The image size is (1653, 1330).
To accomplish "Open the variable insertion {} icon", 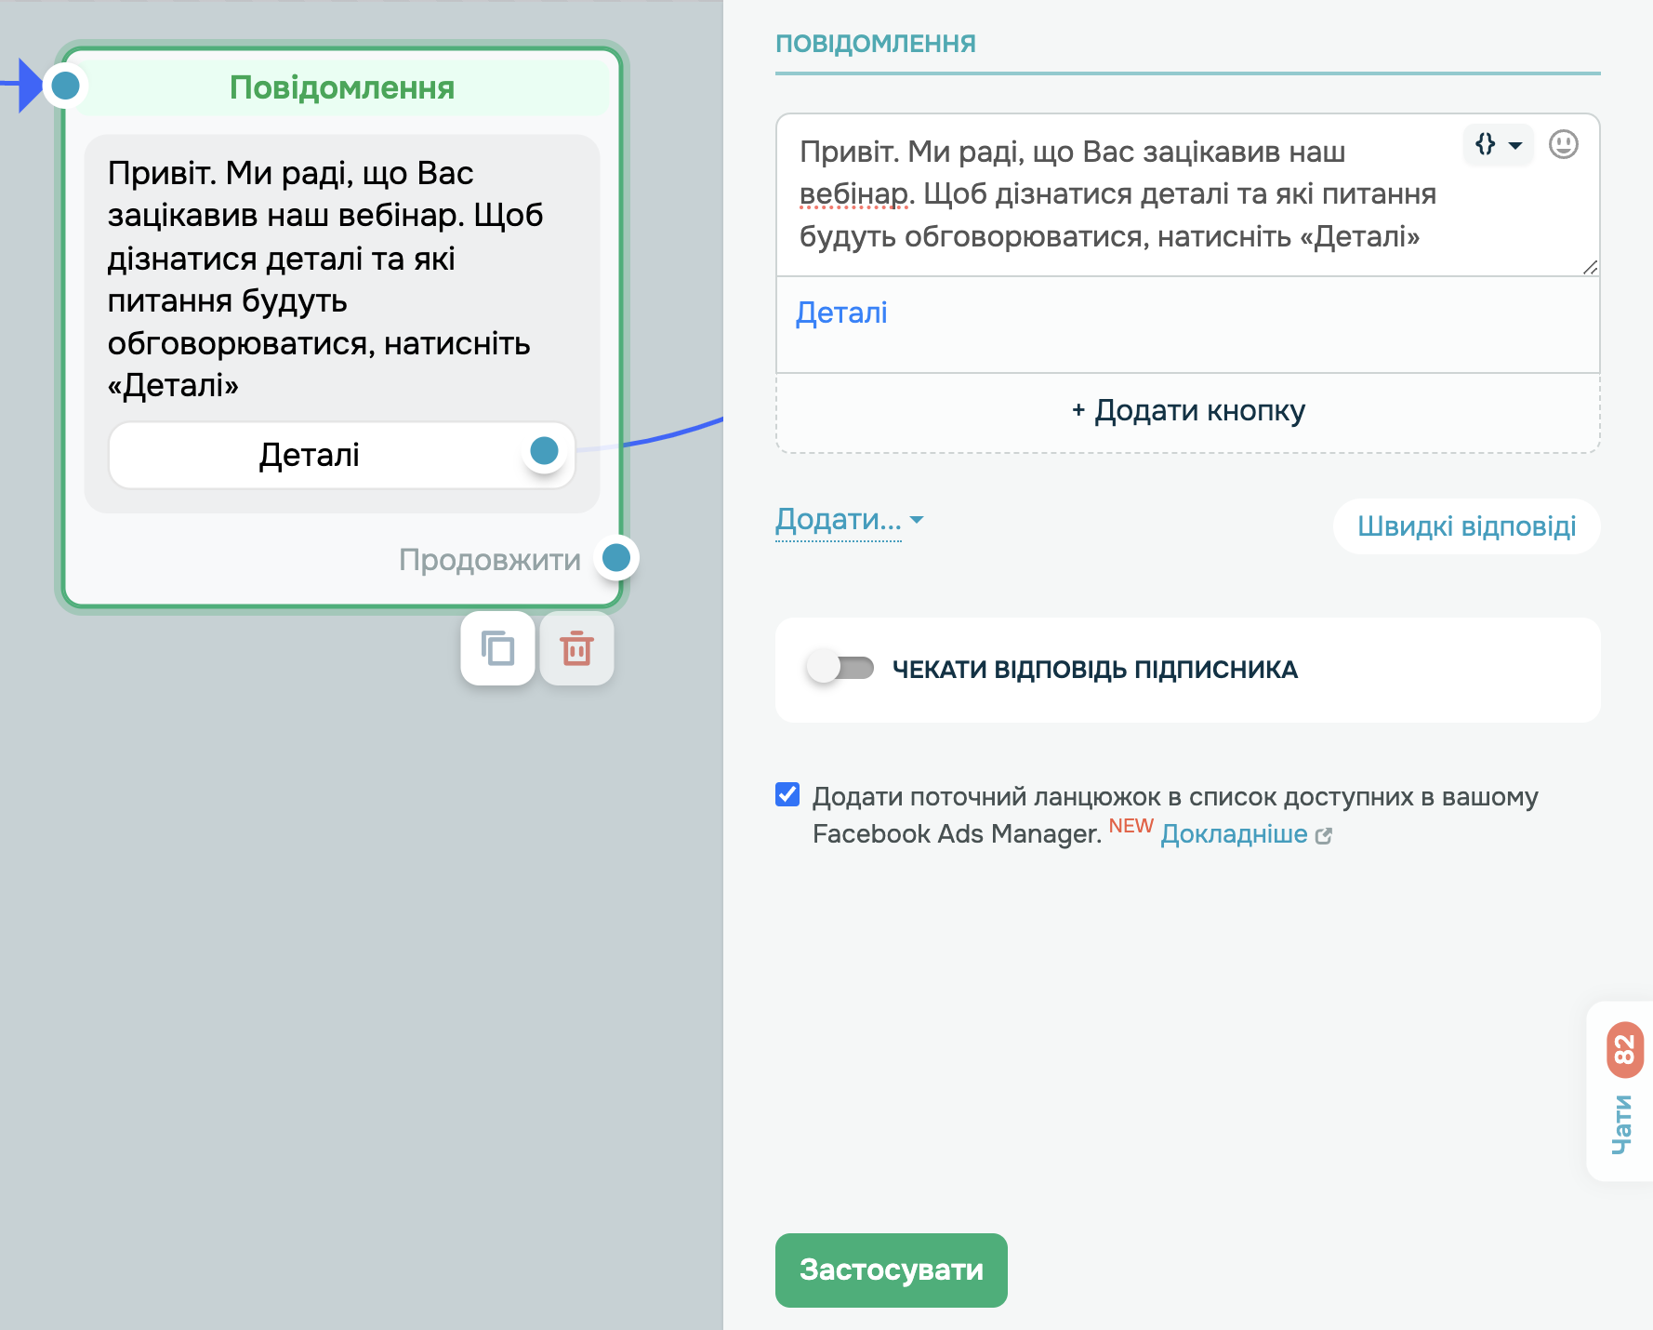I will [x=1485, y=145].
